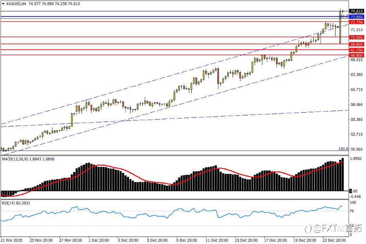Click the 66.010 price axis value

point(357,59)
